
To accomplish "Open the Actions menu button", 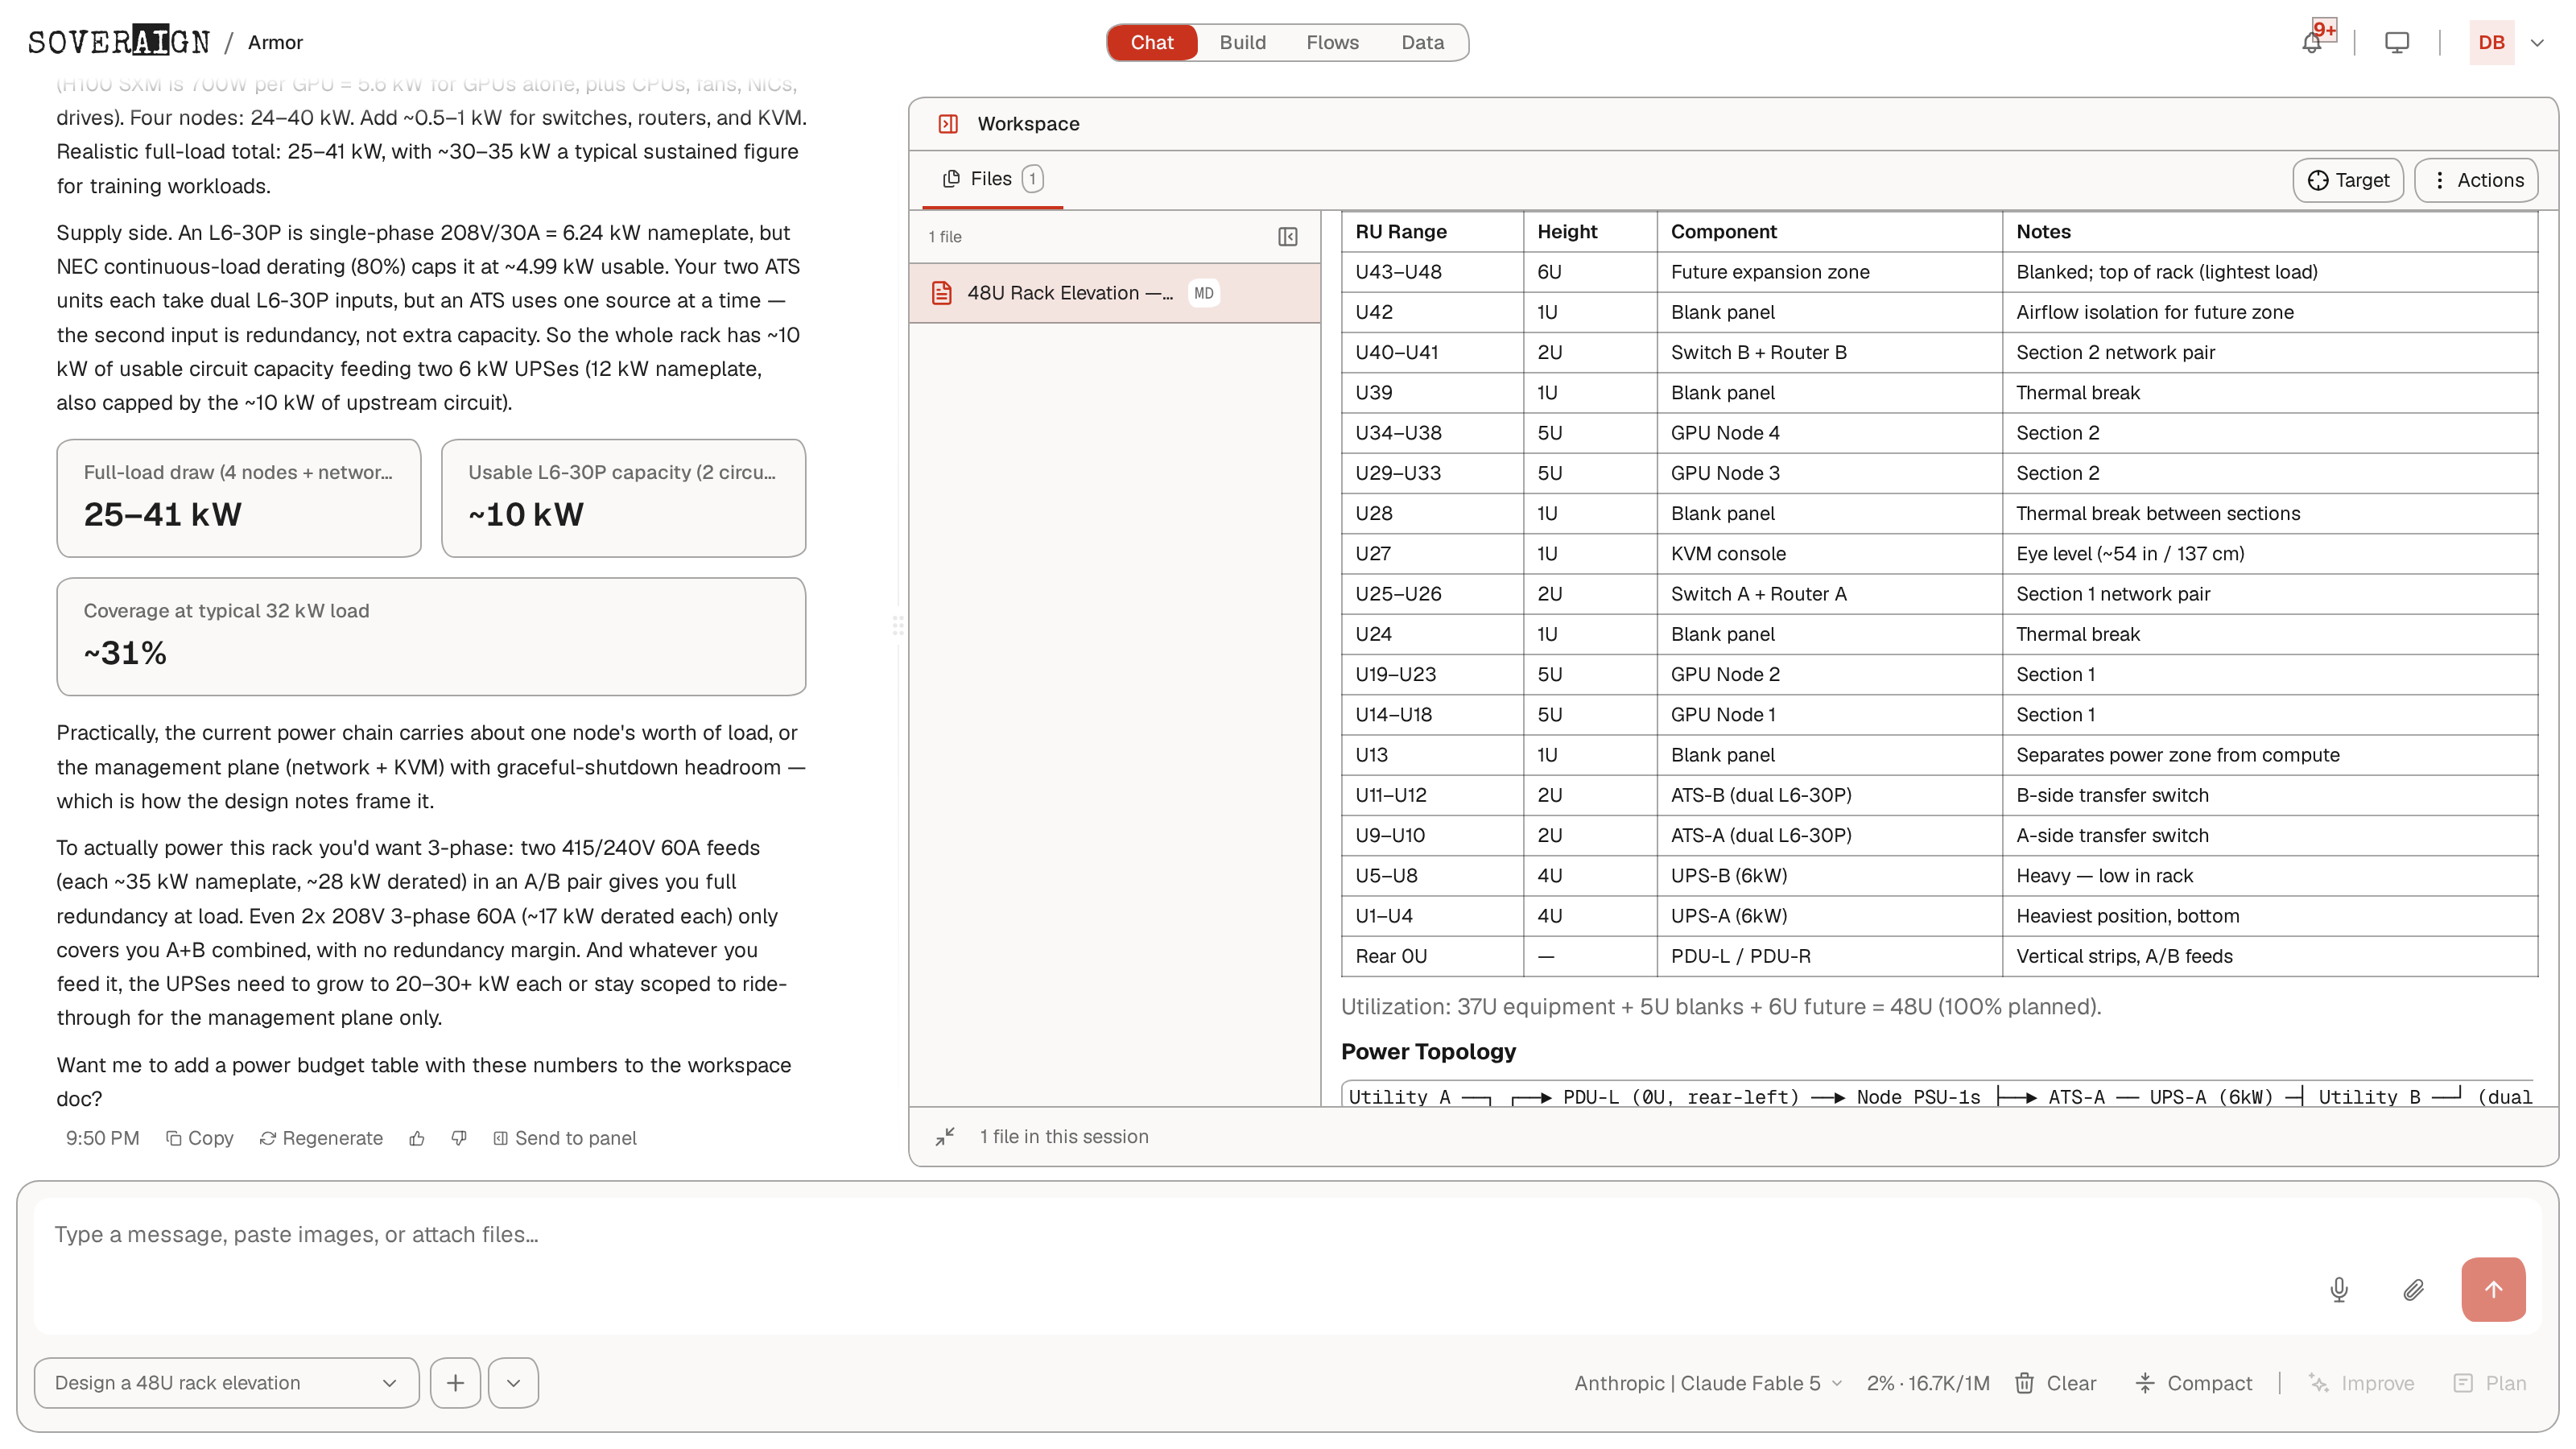I will pos(2477,180).
